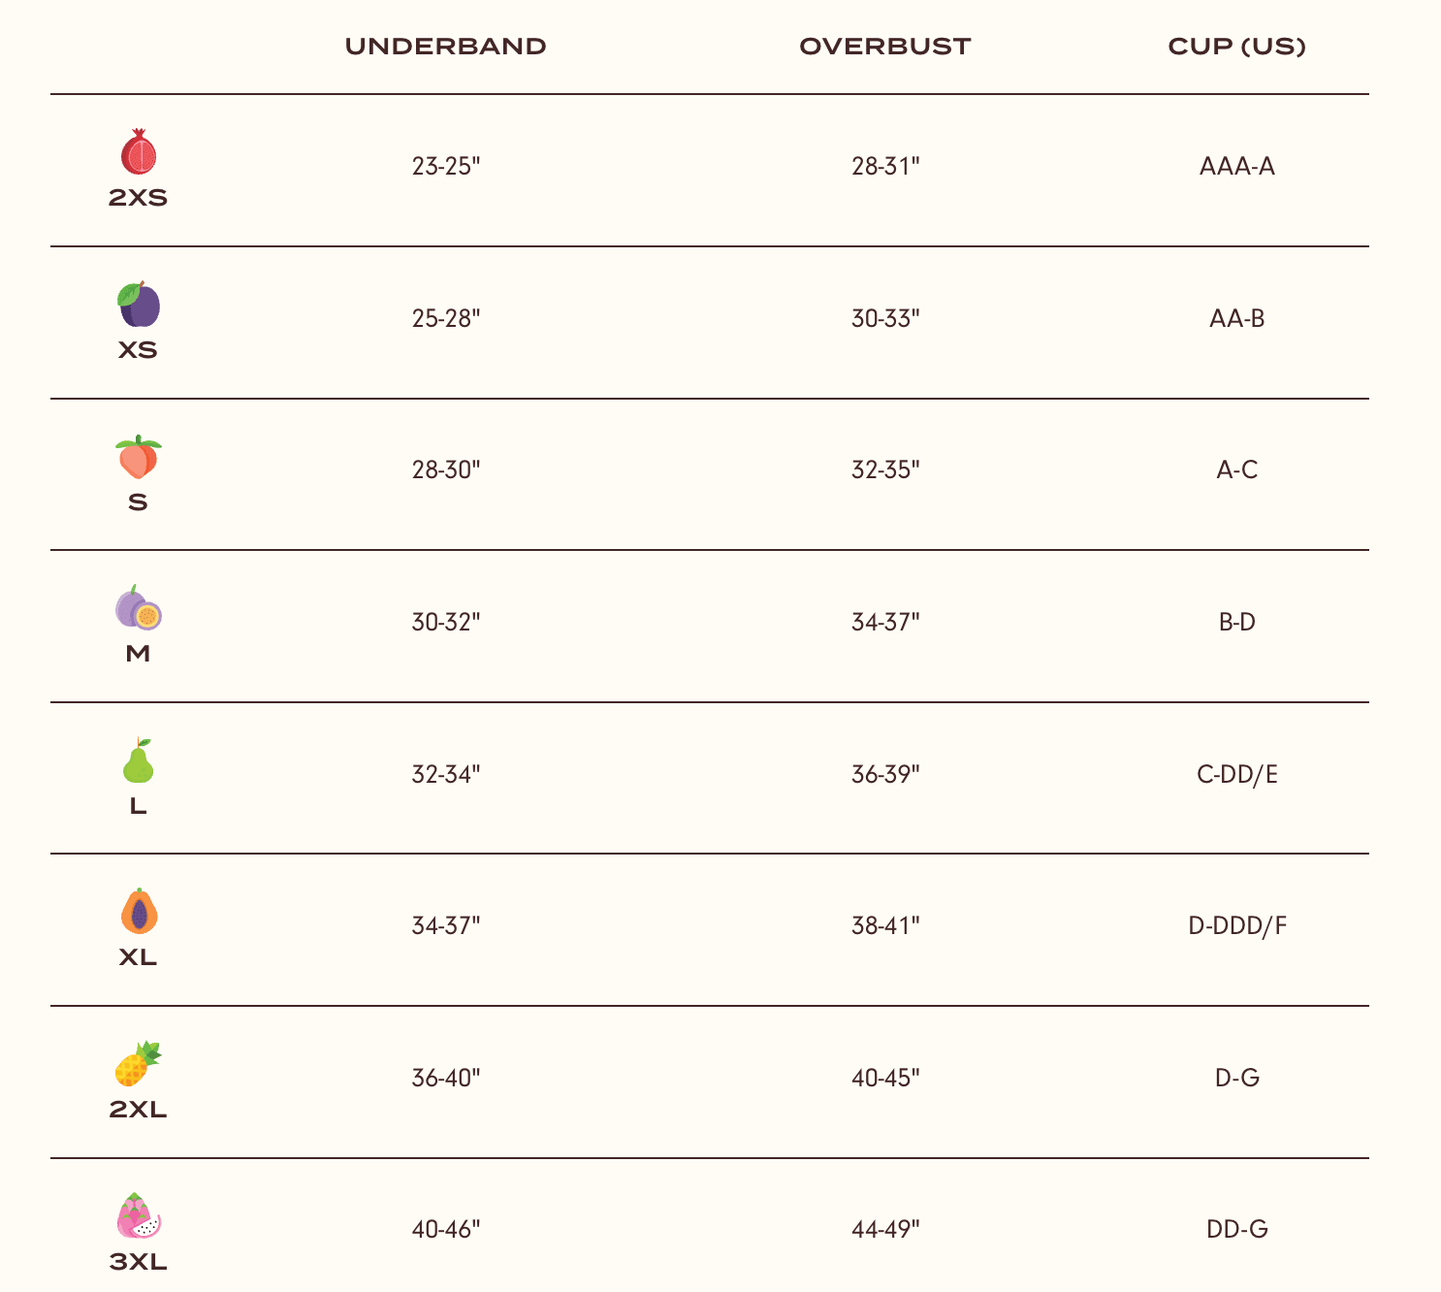Select the C-DD/E cup range
Image resolution: width=1441 pixels, height=1292 pixels.
coord(1237,775)
